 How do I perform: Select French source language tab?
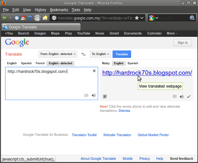coord(40,63)
